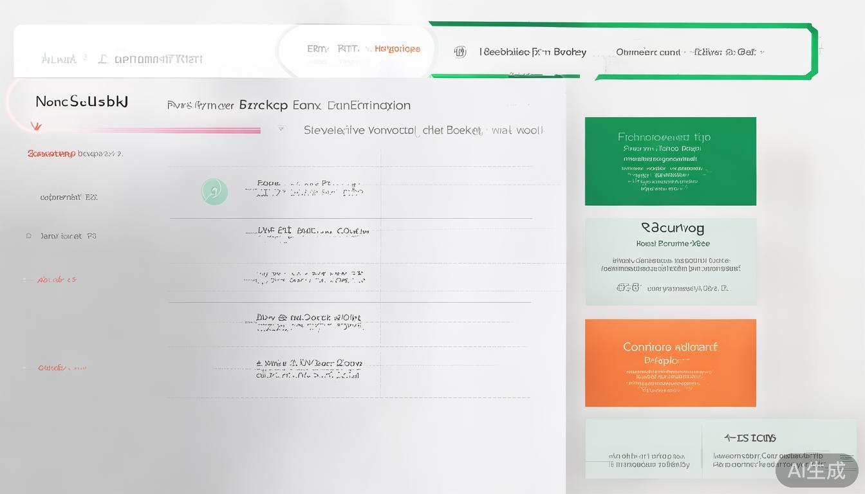Screen dimensions: 865x494
Task: Click the green circular icon in the first row
Action: pos(214,192)
